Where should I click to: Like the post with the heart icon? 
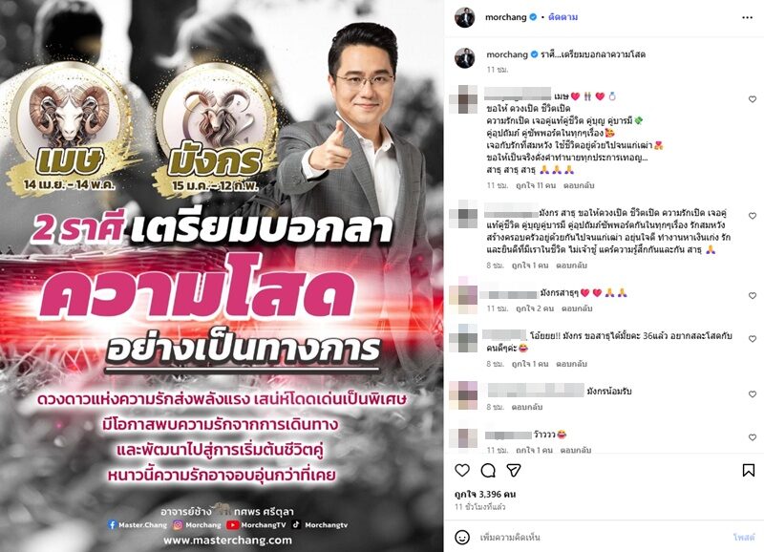click(462, 470)
